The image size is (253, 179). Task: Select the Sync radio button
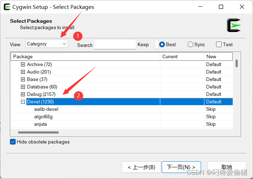tap(190, 44)
